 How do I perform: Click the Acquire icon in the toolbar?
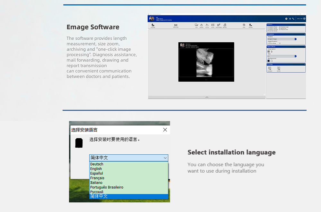click(x=153, y=25)
